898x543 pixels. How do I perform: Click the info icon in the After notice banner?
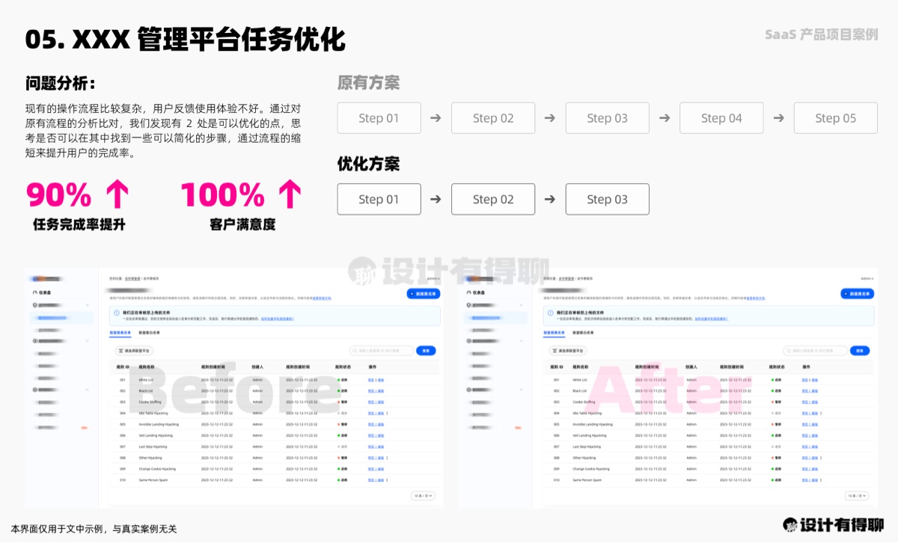click(x=549, y=312)
